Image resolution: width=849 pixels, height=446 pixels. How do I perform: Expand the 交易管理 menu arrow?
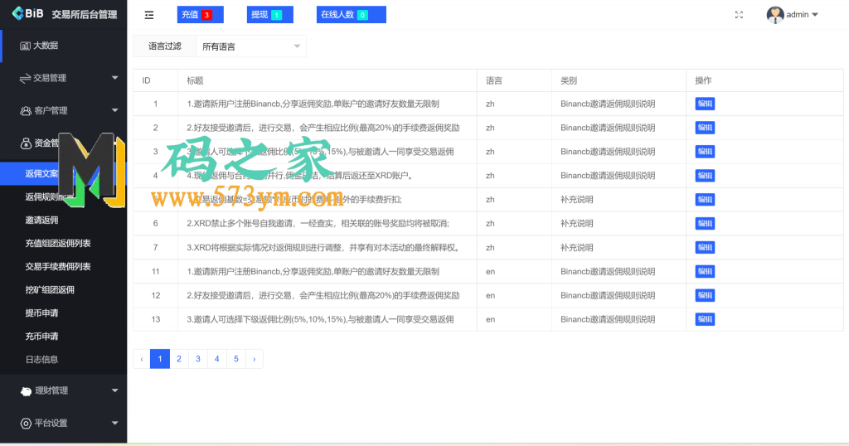114,78
